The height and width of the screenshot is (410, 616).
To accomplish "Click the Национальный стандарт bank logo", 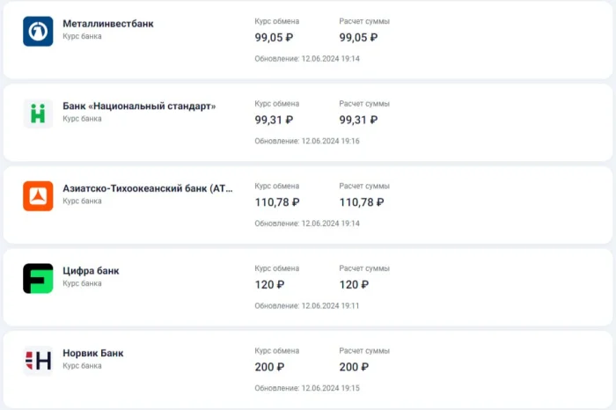I will click(x=38, y=113).
